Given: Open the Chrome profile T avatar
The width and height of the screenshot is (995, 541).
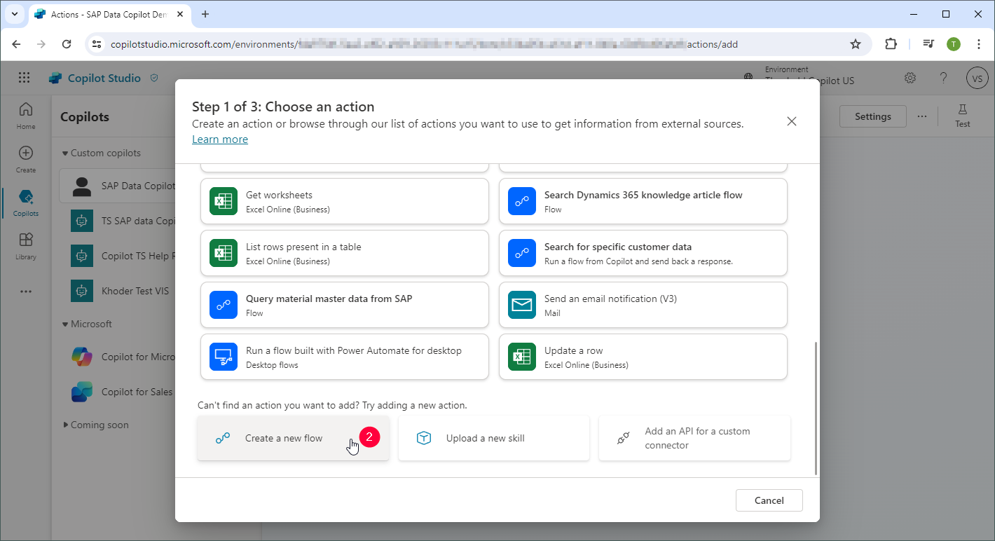Looking at the screenshot, I should [x=954, y=44].
